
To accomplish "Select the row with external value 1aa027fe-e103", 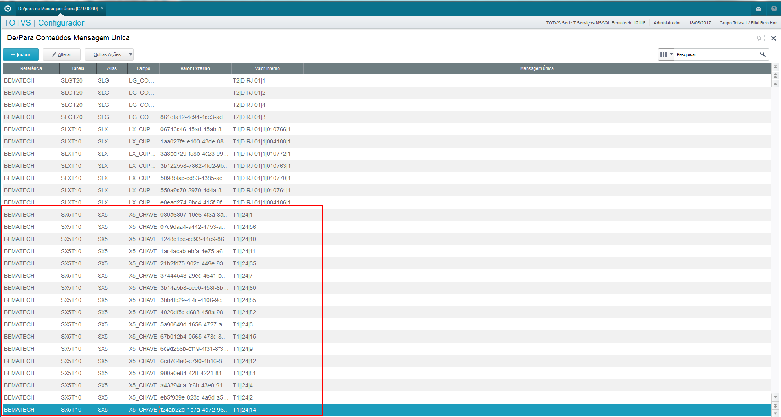I will 387,141.
